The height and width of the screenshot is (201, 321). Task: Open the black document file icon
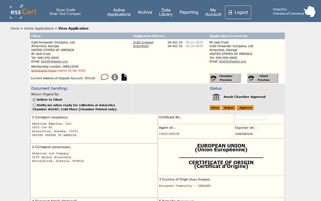[x=124, y=77]
